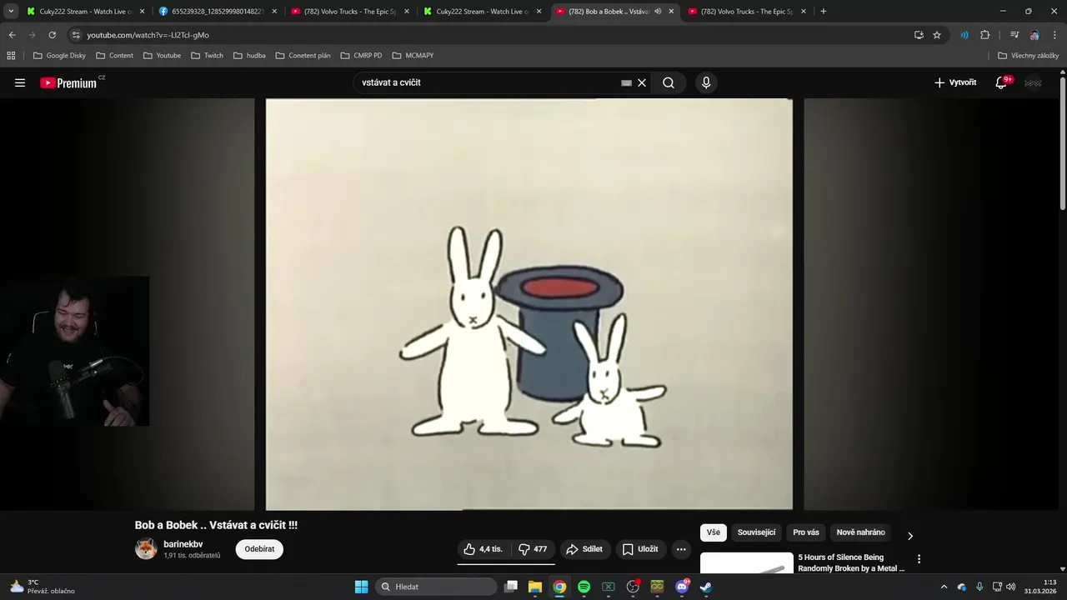View site information icon in address bar

coord(76,35)
